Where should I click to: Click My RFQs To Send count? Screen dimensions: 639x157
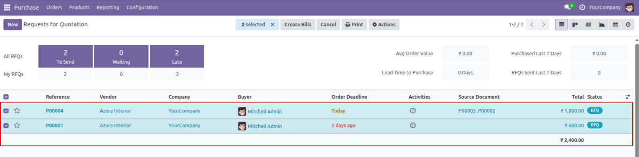[65, 74]
